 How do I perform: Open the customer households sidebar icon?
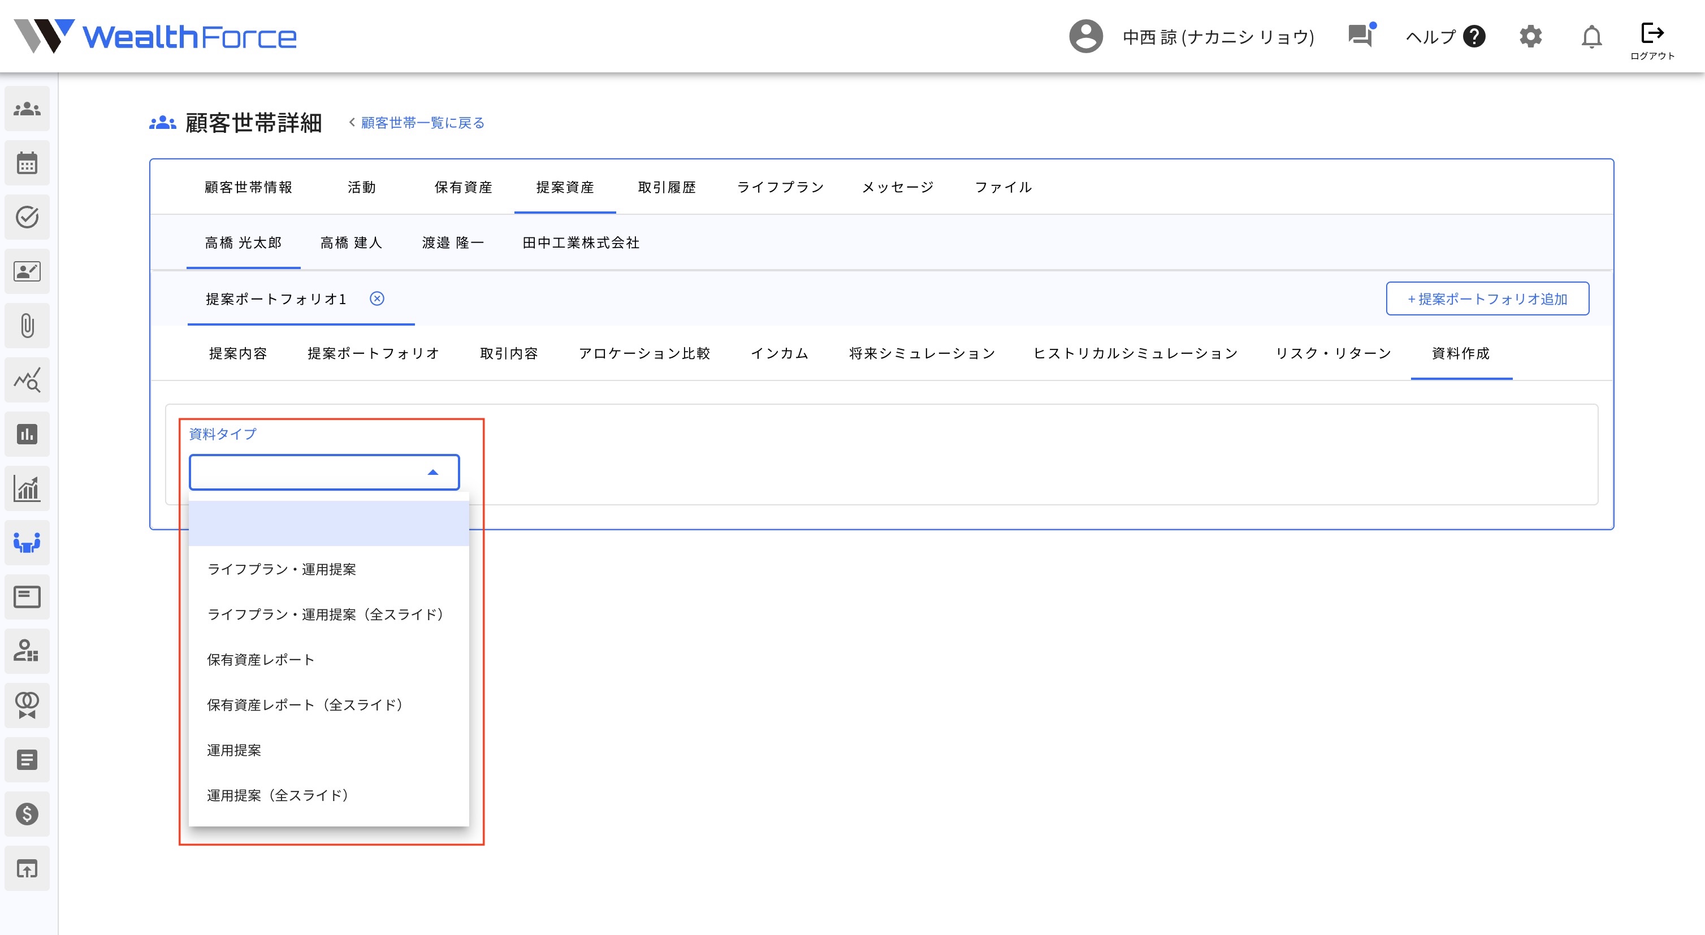(x=27, y=109)
